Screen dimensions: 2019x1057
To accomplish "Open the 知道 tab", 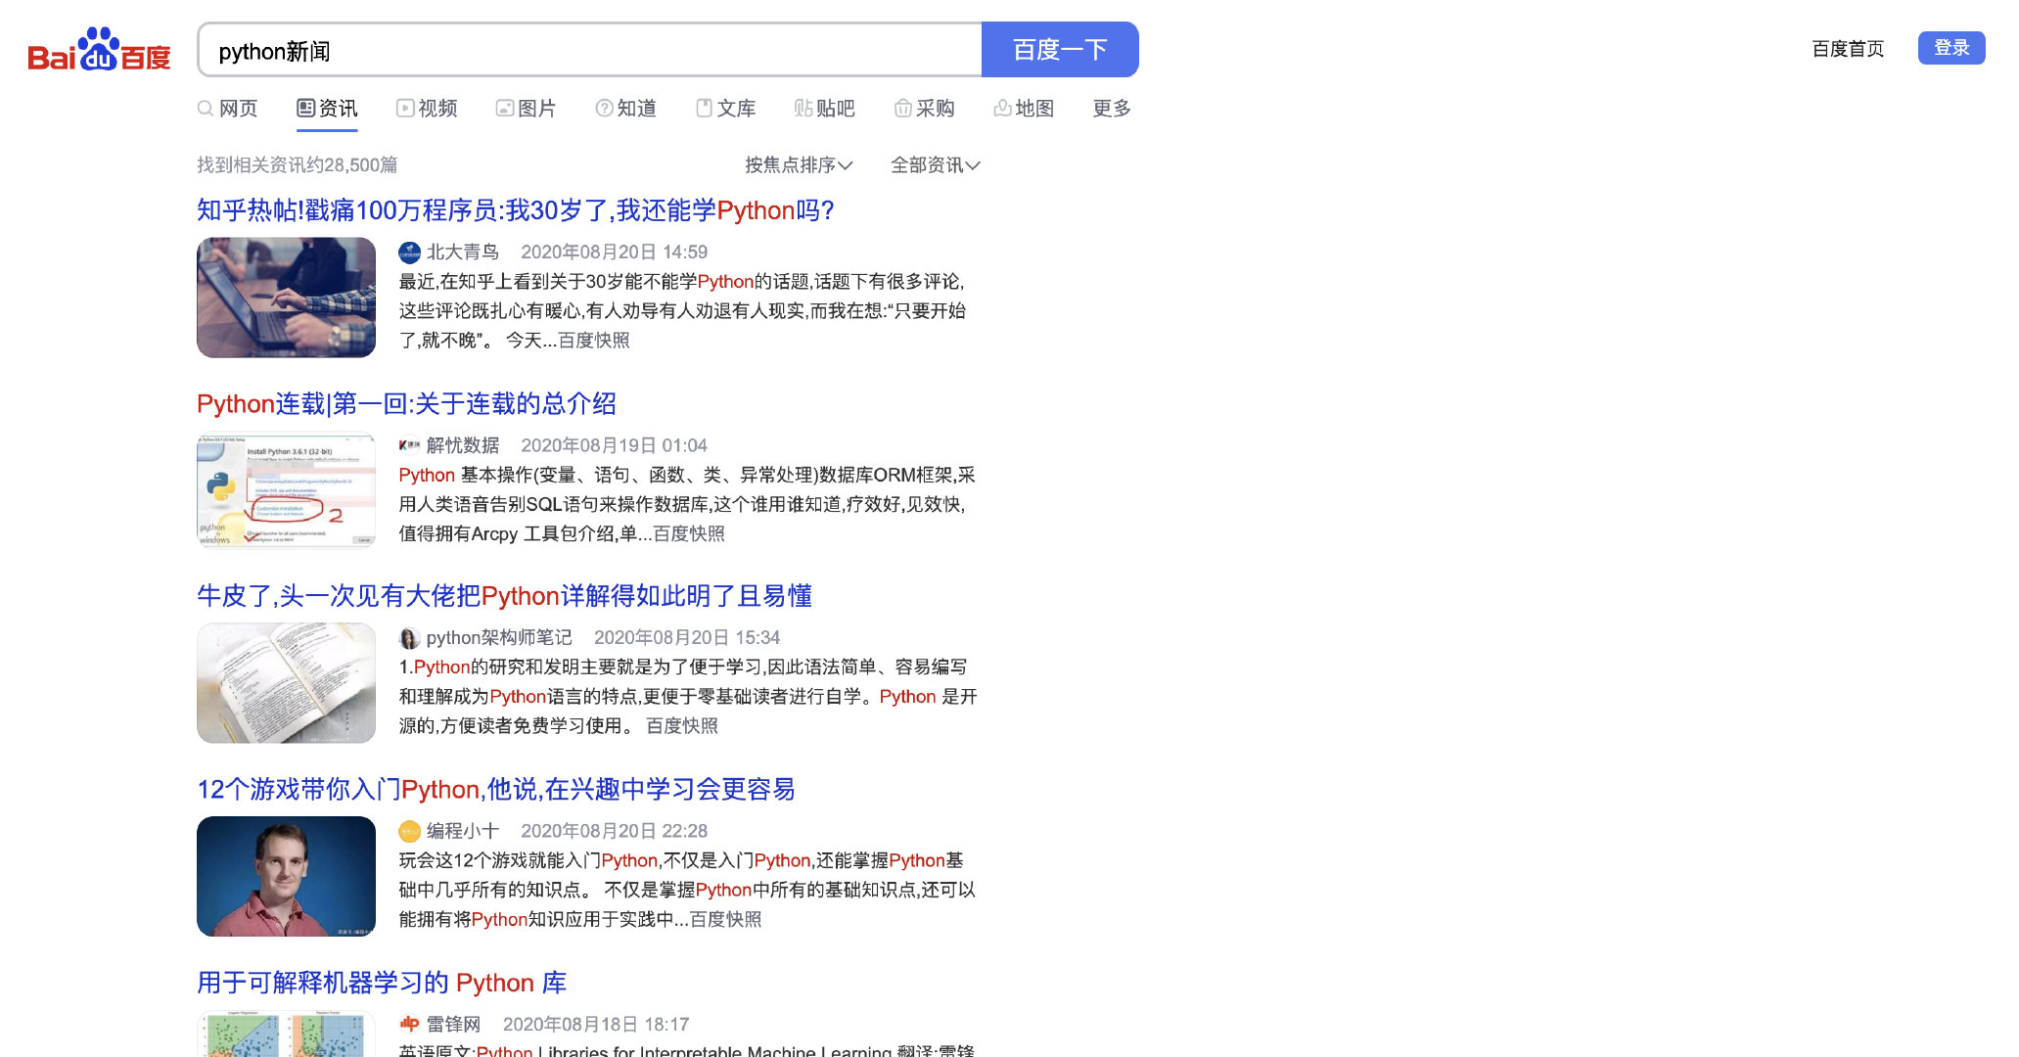I will point(626,109).
